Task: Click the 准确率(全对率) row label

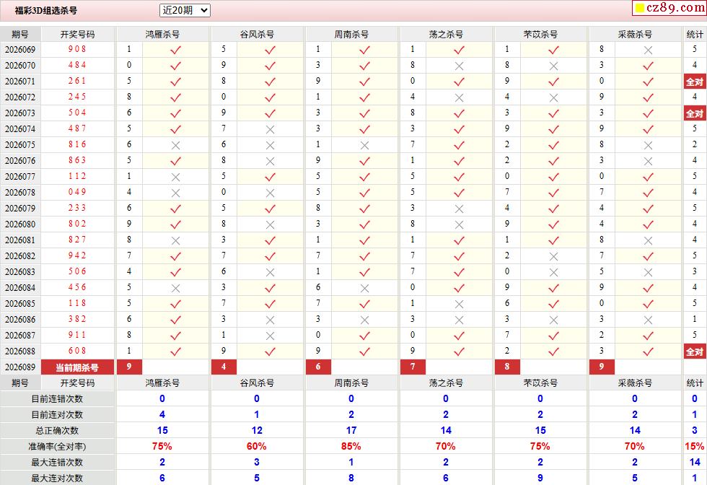Action: coord(57,447)
